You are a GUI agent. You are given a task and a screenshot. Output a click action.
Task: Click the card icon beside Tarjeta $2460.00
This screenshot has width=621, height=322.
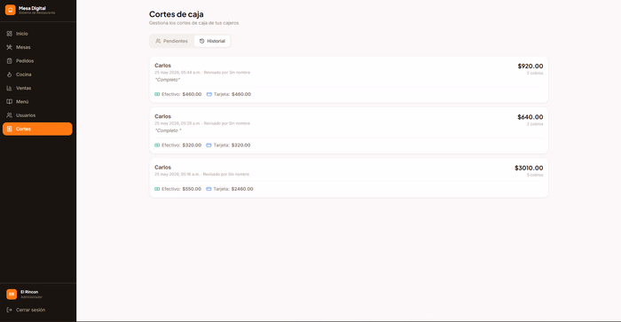click(x=208, y=189)
